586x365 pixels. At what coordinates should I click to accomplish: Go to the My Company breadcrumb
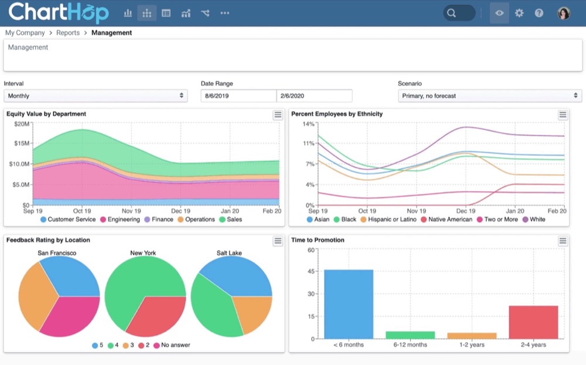25,33
